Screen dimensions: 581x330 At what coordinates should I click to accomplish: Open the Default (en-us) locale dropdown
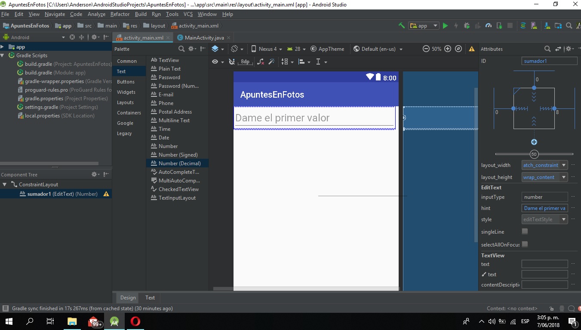[x=378, y=49]
